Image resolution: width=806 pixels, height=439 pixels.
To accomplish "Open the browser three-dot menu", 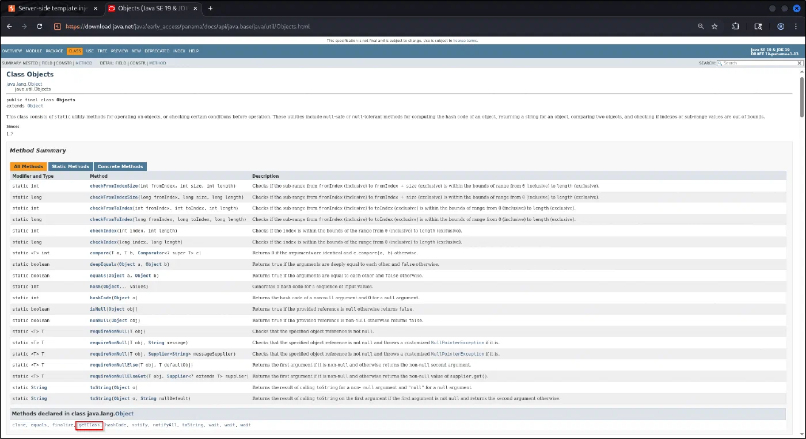I will click(x=797, y=26).
